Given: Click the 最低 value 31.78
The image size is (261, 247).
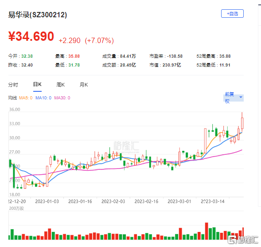Looking at the screenshot, I should tap(74, 65).
